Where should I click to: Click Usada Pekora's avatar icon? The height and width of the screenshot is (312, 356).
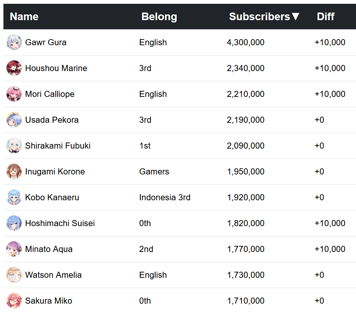pos(14,120)
